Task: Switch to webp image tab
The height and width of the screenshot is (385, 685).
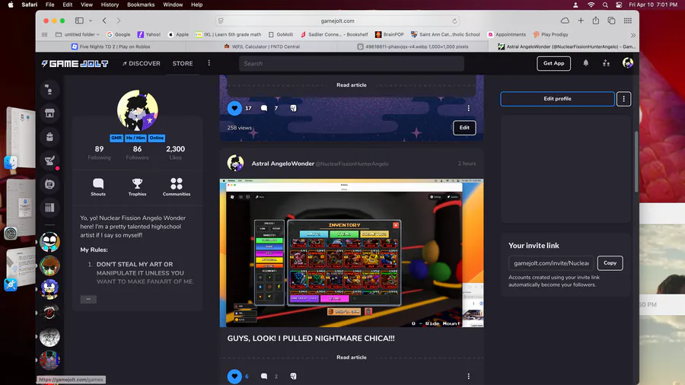Action: (x=413, y=46)
